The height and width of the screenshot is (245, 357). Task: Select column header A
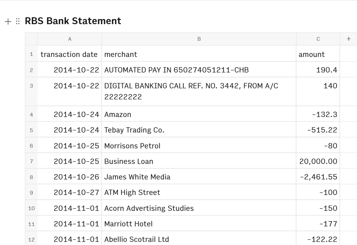coord(69,39)
